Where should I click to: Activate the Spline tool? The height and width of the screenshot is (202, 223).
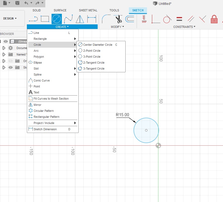(x=38, y=74)
